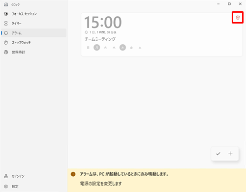The image size is (246, 192).
Task: Open Timer (タイマー) in sidebar
Action: click(33, 24)
